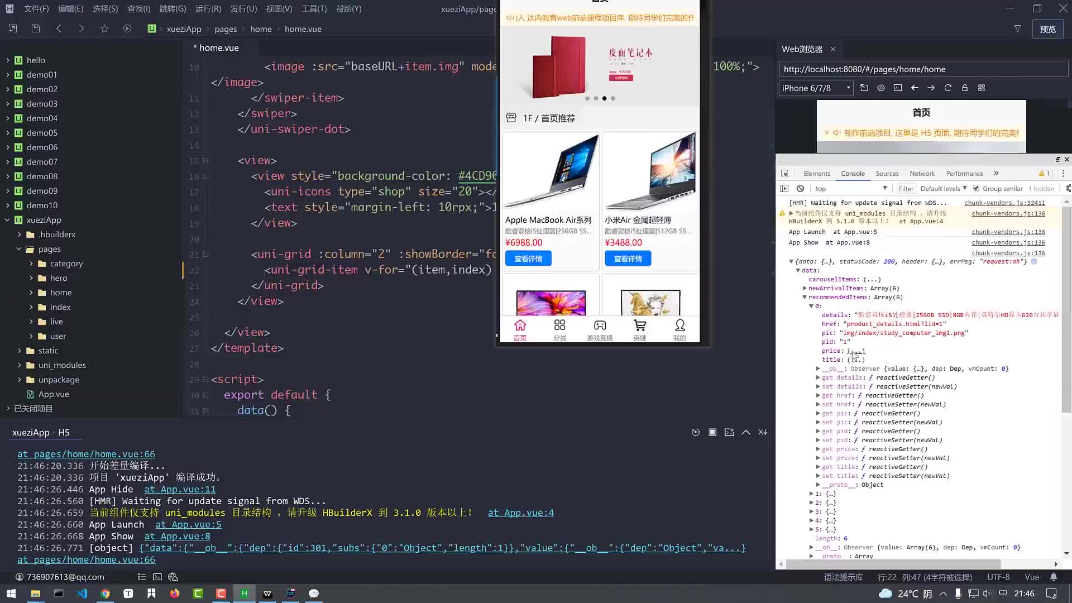The height and width of the screenshot is (603, 1072).
Task: Click the rerun icon in xueziApp console panel
Action: click(x=696, y=432)
